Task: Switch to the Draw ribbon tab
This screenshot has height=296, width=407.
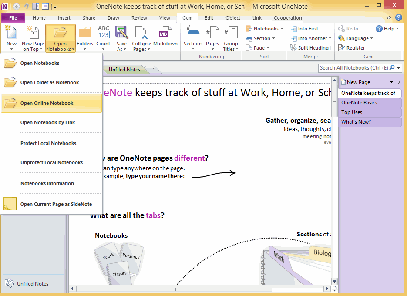Action: [x=114, y=18]
